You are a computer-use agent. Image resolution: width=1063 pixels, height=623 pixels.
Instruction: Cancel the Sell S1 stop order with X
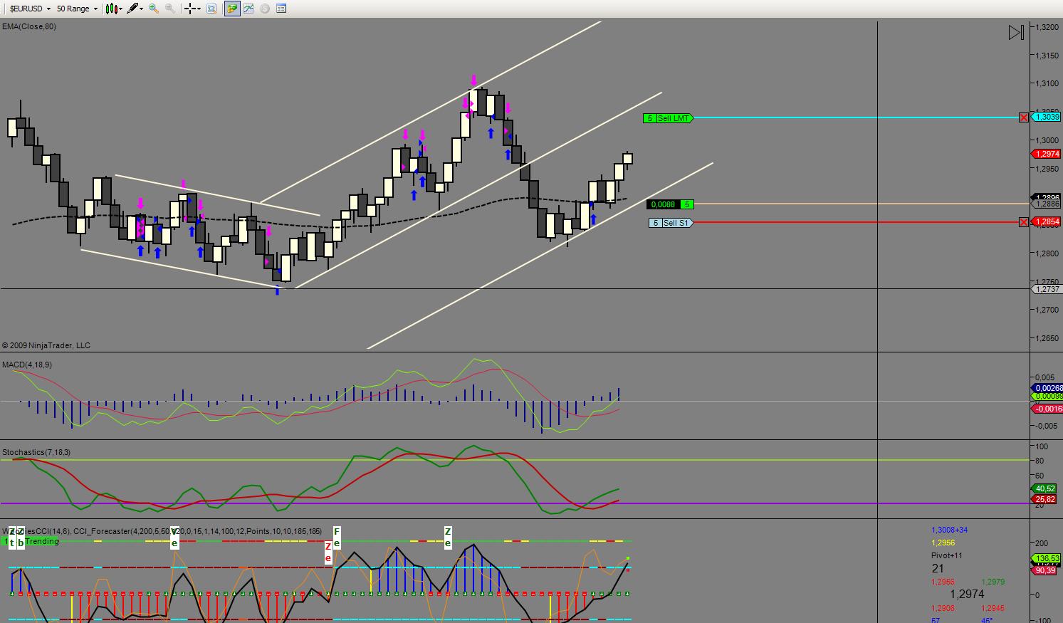click(x=1024, y=222)
